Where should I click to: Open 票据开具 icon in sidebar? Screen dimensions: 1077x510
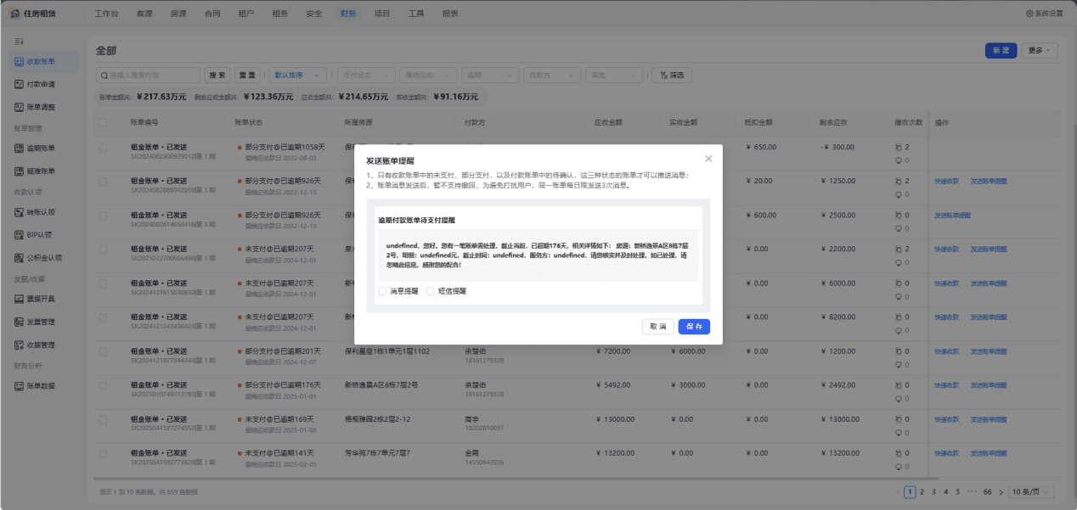pos(19,299)
